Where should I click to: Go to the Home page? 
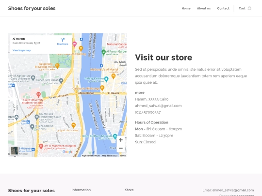click(x=186, y=8)
